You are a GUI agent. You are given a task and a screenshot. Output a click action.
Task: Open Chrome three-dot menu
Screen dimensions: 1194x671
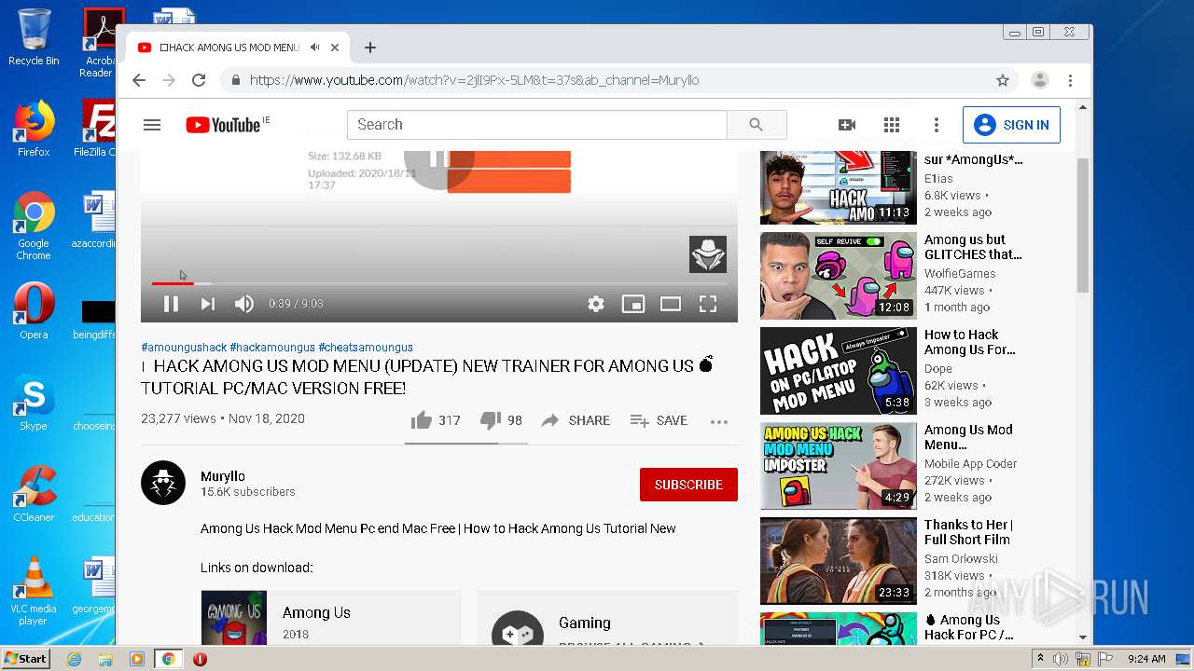click(1071, 80)
